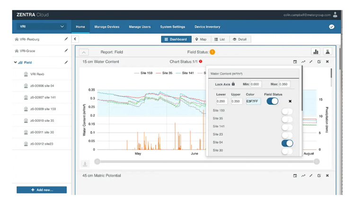Click trend line icon on Water Content chart
The image size is (354, 203).
[x=303, y=62]
